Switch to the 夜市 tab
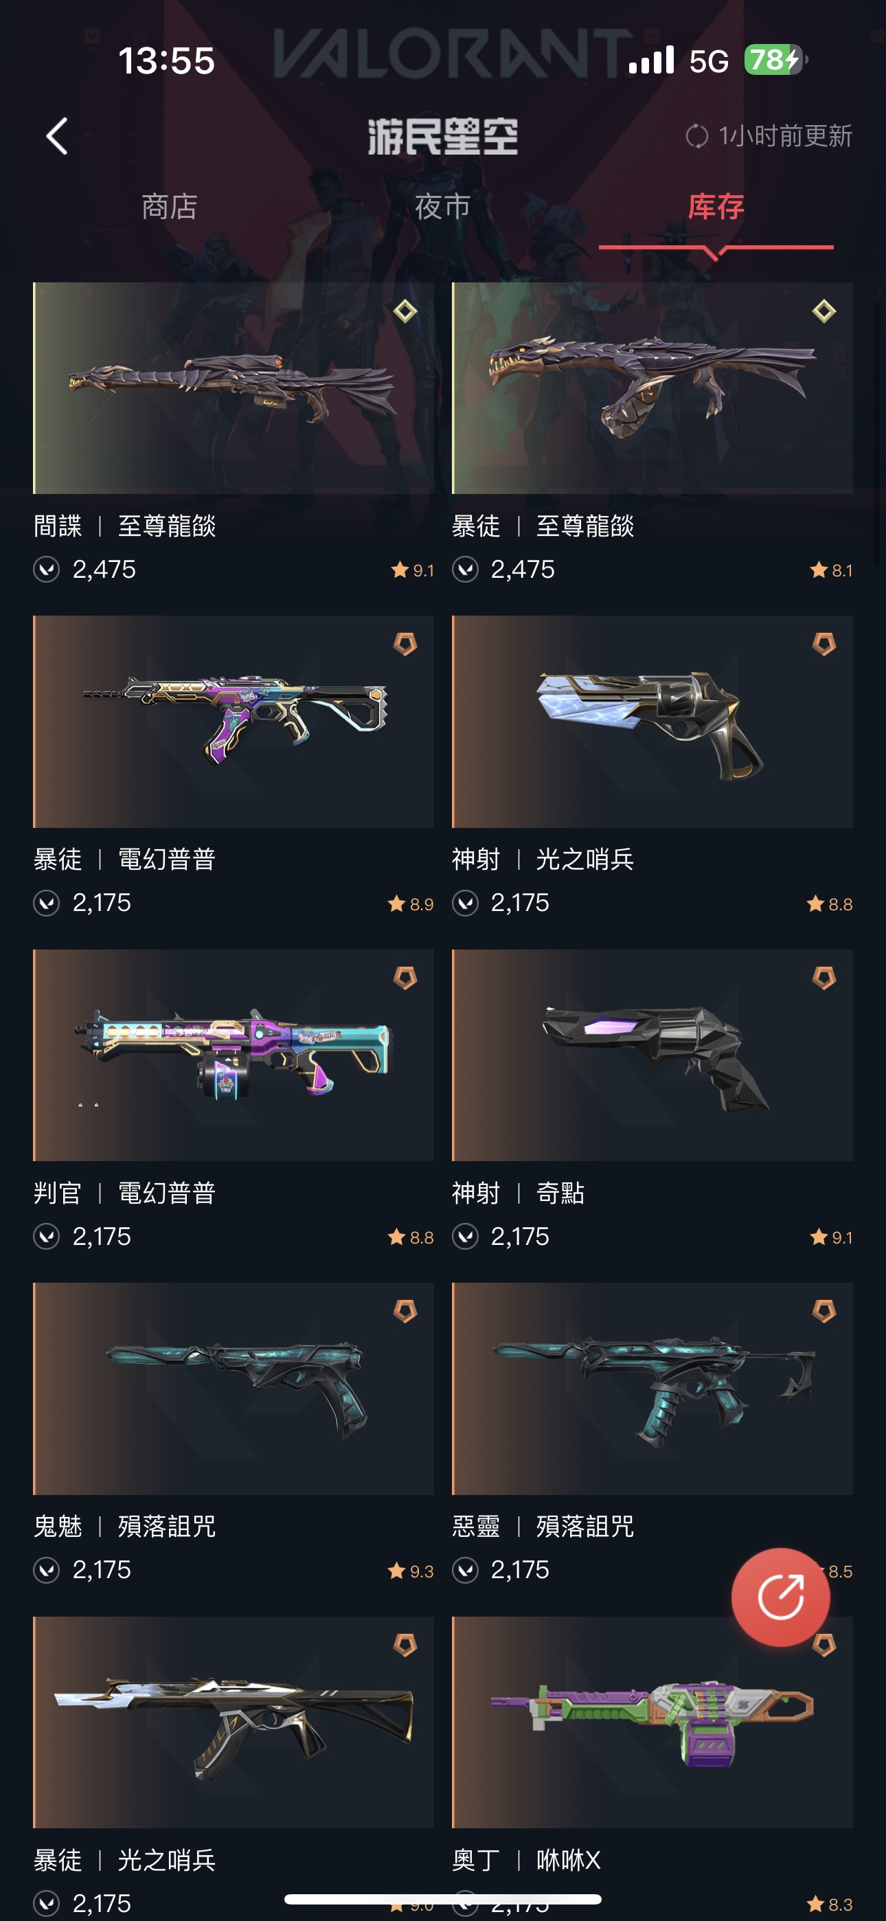The width and height of the screenshot is (886, 1921). click(442, 207)
